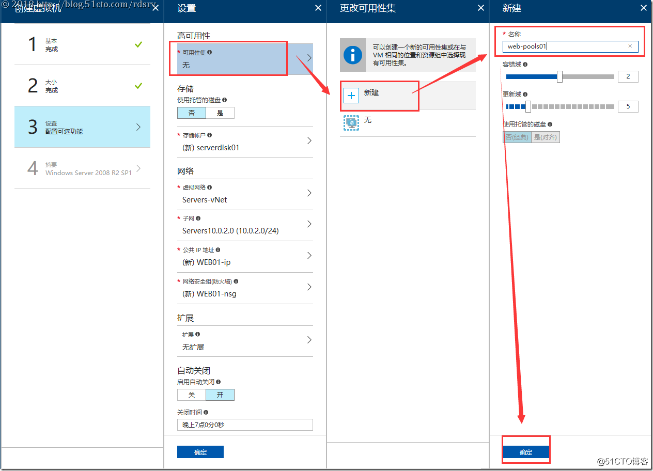
Task: Click info icon next to 更新域
Action: pos(525,95)
